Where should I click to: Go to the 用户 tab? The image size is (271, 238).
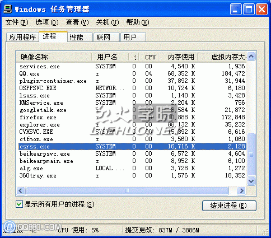[133, 37]
